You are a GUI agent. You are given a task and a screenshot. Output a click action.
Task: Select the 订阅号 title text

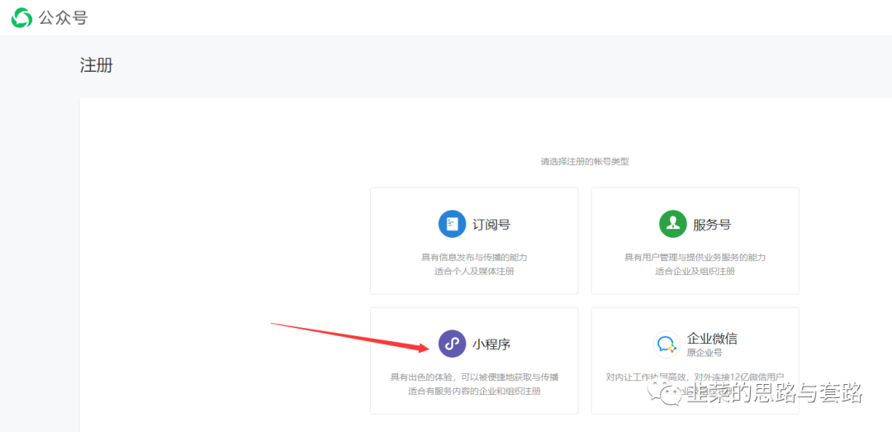tap(491, 224)
